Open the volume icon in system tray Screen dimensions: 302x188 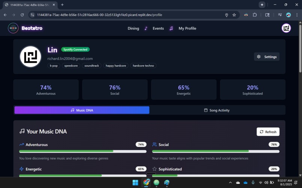tap(266, 182)
